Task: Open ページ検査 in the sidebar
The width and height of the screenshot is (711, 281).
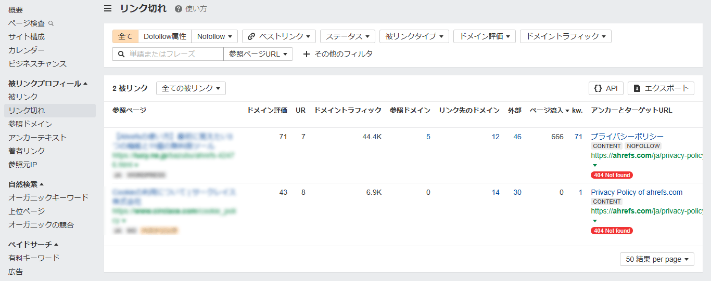Action: 27,23
